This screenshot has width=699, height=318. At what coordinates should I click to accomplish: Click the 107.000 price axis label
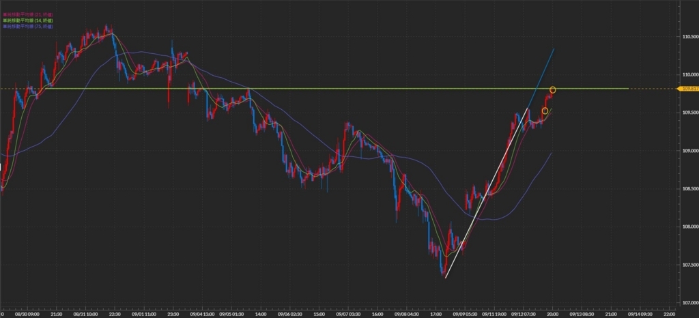[690, 303]
